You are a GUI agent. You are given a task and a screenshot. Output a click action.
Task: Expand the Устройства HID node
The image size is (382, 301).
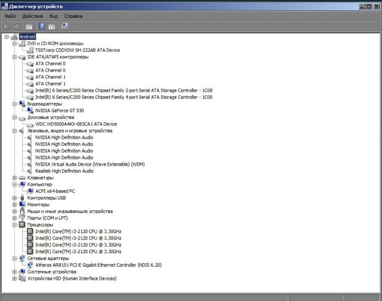tap(14, 279)
